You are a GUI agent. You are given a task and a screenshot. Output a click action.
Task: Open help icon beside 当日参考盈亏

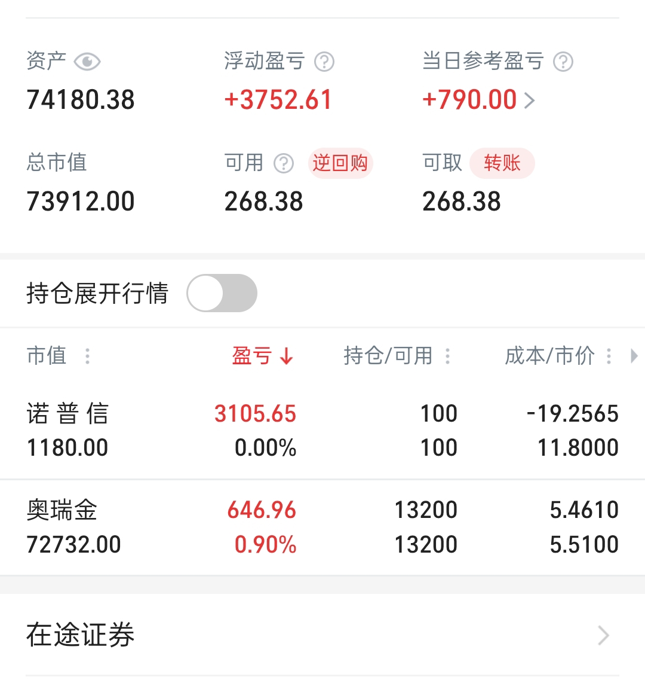(x=563, y=62)
